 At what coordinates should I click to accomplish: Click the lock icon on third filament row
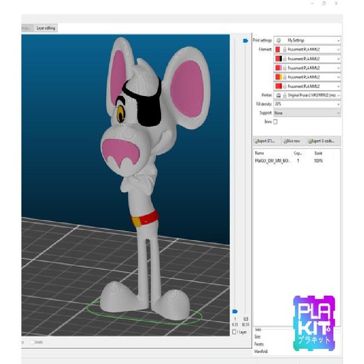click(285, 68)
